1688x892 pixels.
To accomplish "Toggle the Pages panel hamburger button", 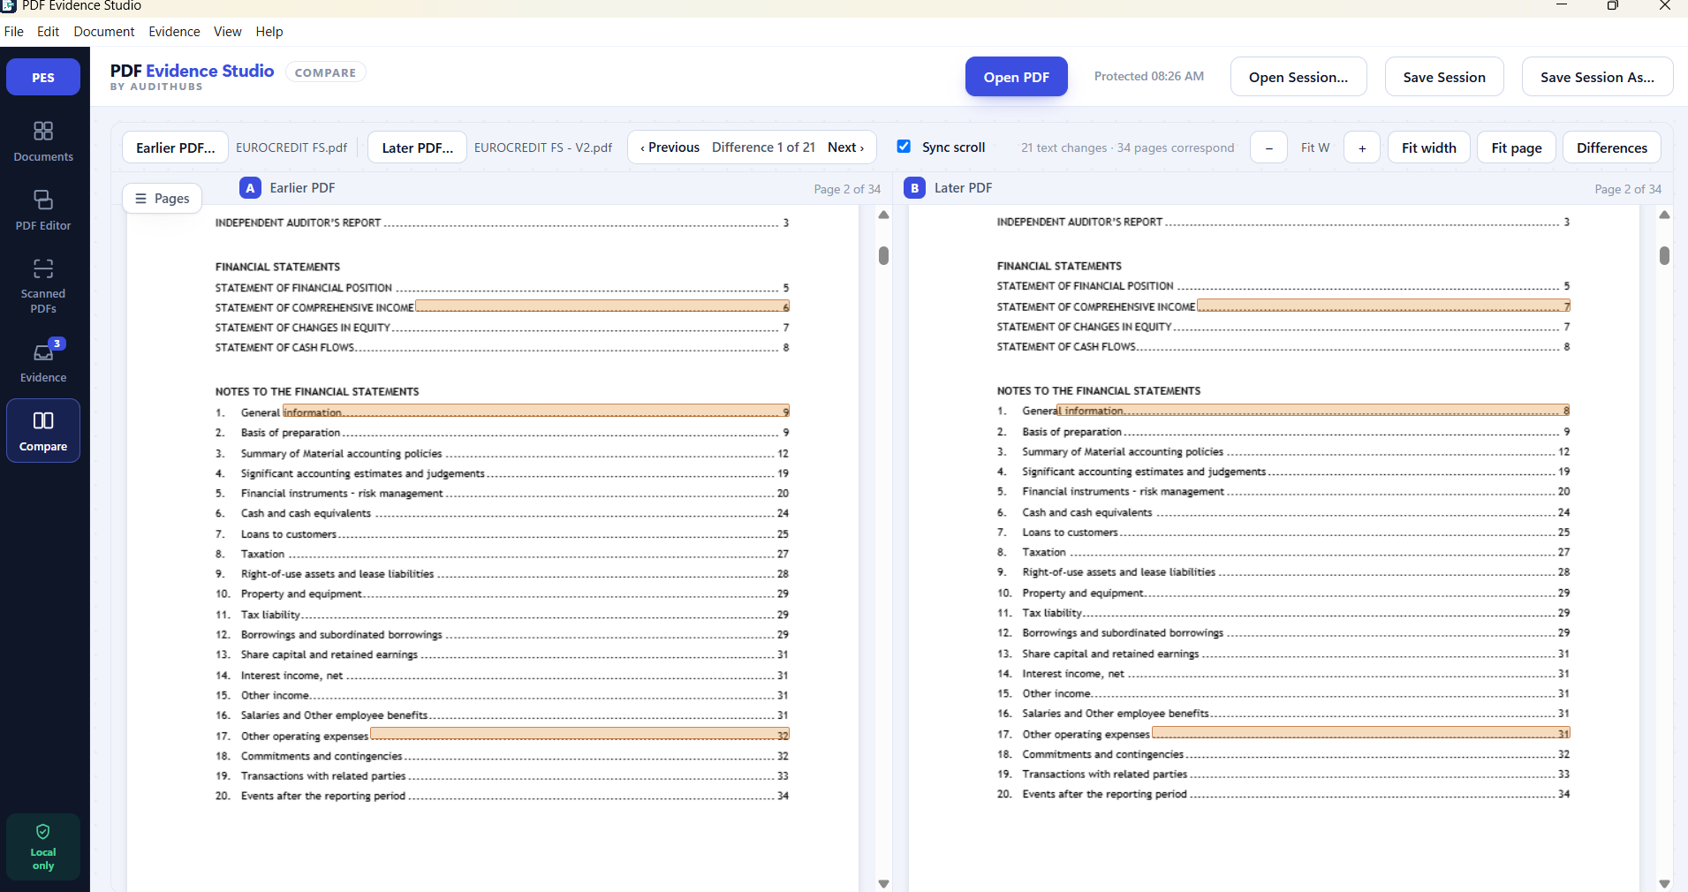I will click(x=163, y=199).
